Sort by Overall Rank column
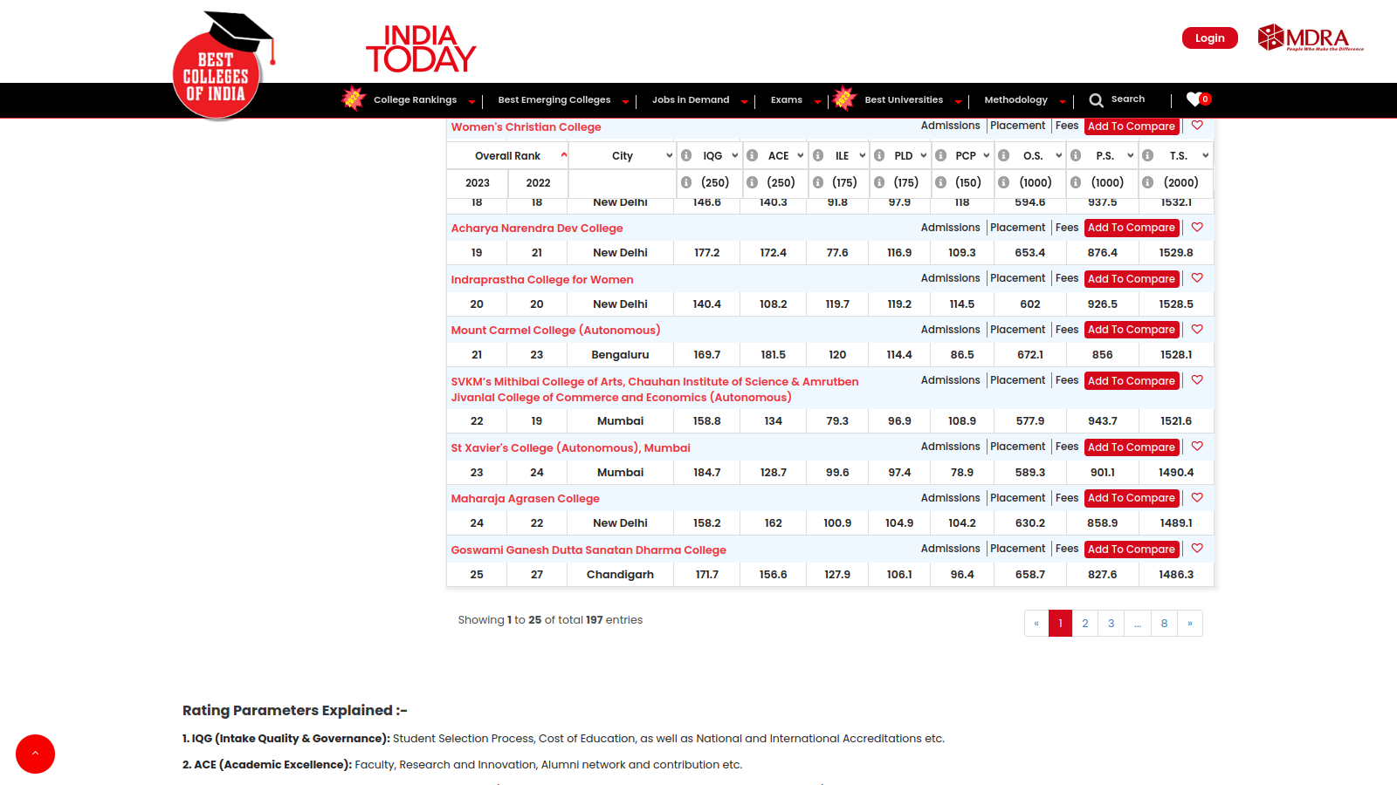1397x785 pixels. click(x=508, y=156)
